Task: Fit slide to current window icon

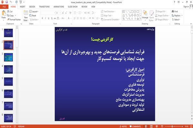Action: point(191,126)
